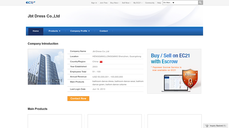
Task: Click the company building thumbnail image
Action: (x=46, y=67)
